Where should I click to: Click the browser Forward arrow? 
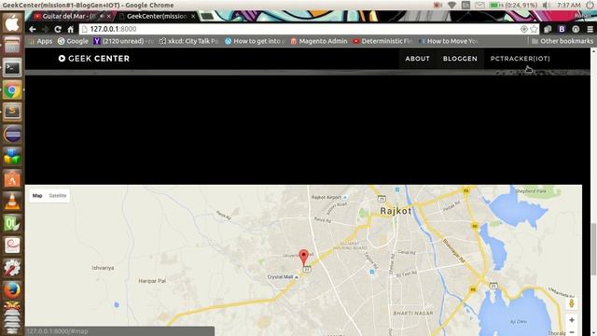[45, 29]
